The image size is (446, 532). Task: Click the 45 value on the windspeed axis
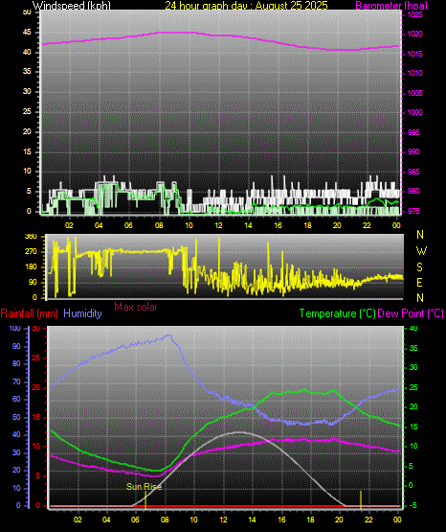tap(27, 33)
